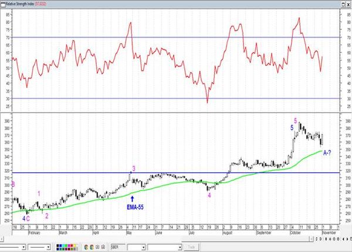Click the EMA-55 annotation label on chart

pyautogui.click(x=135, y=207)
